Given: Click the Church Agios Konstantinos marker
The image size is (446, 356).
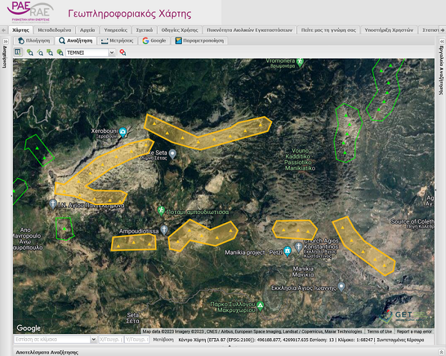Looking at the screenshot, I should [298, 247].
